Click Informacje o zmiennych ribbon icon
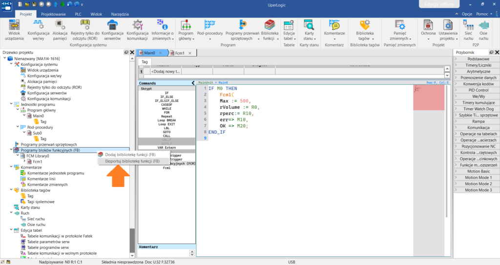This screenshot has height=265, width=500. pos(162,30)
